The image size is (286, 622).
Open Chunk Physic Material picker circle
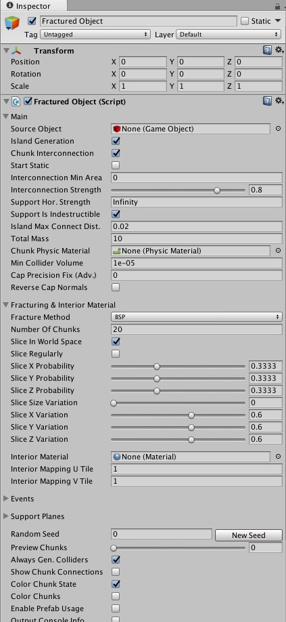coord(278,250)
